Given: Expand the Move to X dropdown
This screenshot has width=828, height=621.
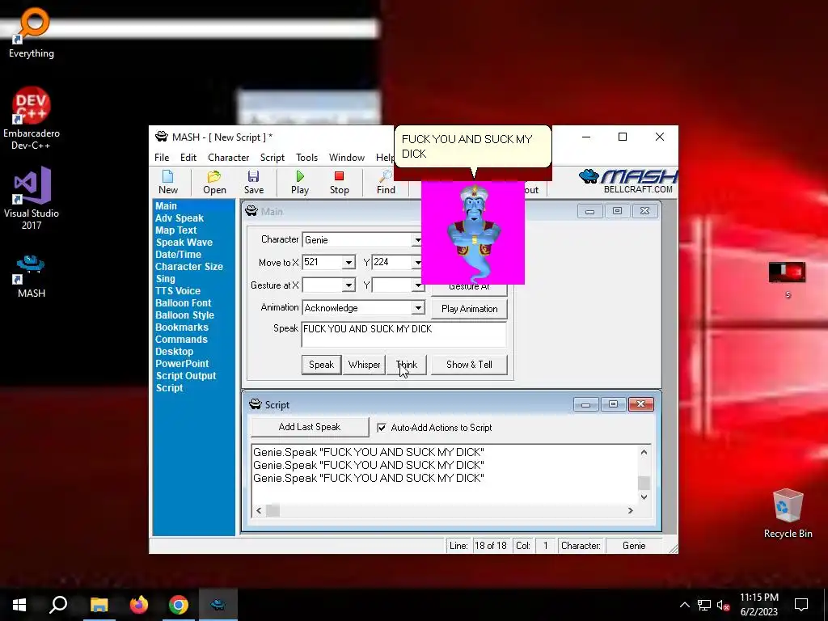Looking at the screenshot, I should click(349, 263).
